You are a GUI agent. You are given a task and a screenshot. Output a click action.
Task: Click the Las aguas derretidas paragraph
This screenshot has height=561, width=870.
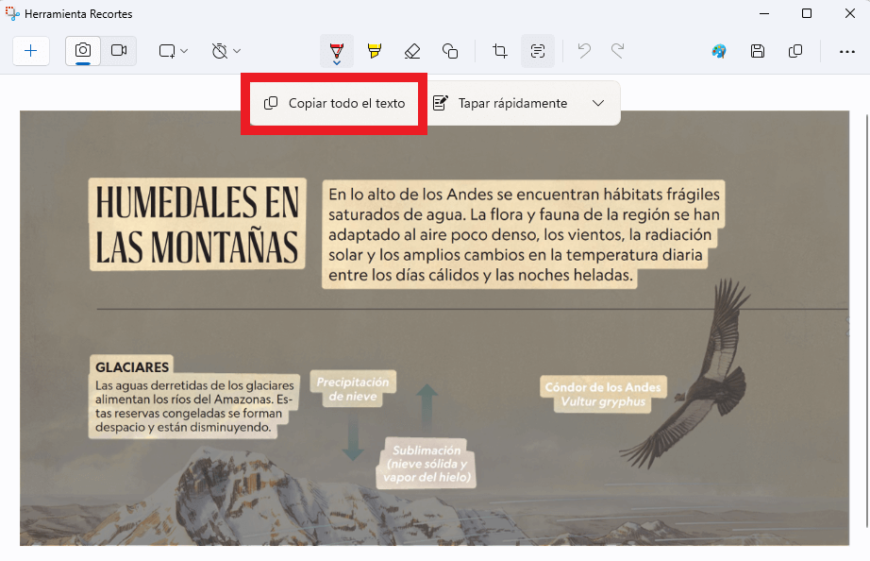tap(194, 406)
